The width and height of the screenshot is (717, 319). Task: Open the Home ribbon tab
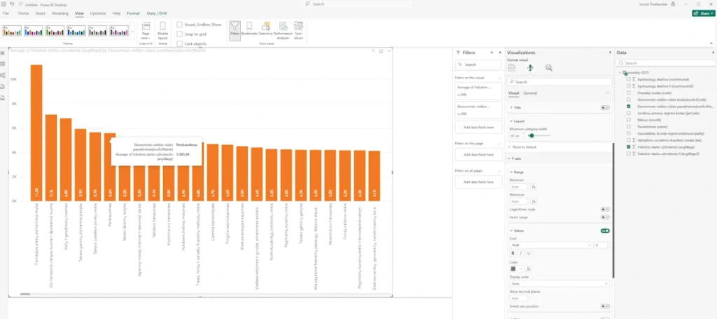pyautogui.click(x=23, y=13)
